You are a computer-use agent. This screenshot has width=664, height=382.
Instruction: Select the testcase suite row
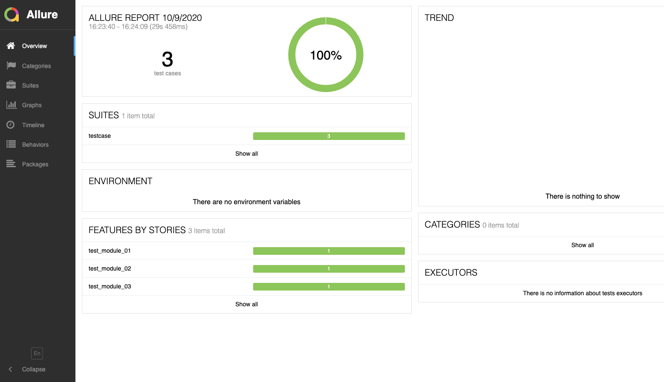(x=247, y=136)
